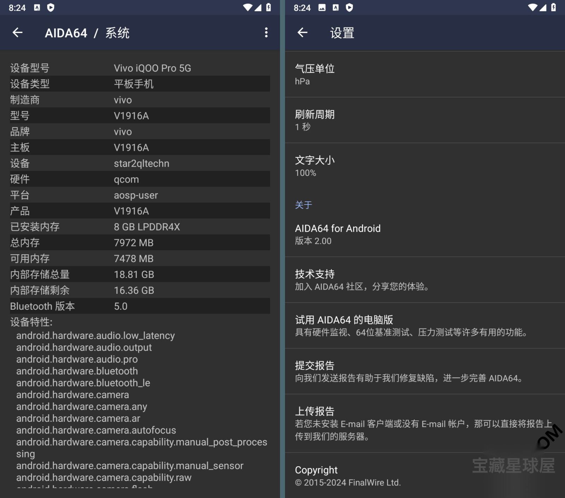Image resolution: width=565 pixels, height=498 pixels.
Task: Tap android.hardware.audio.pro feature line
Action: (x=77, y=359)
